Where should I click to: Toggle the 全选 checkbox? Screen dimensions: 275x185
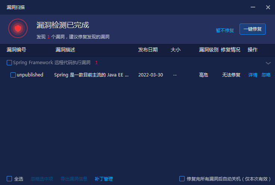pyautogui.click(x=9, y=179)
